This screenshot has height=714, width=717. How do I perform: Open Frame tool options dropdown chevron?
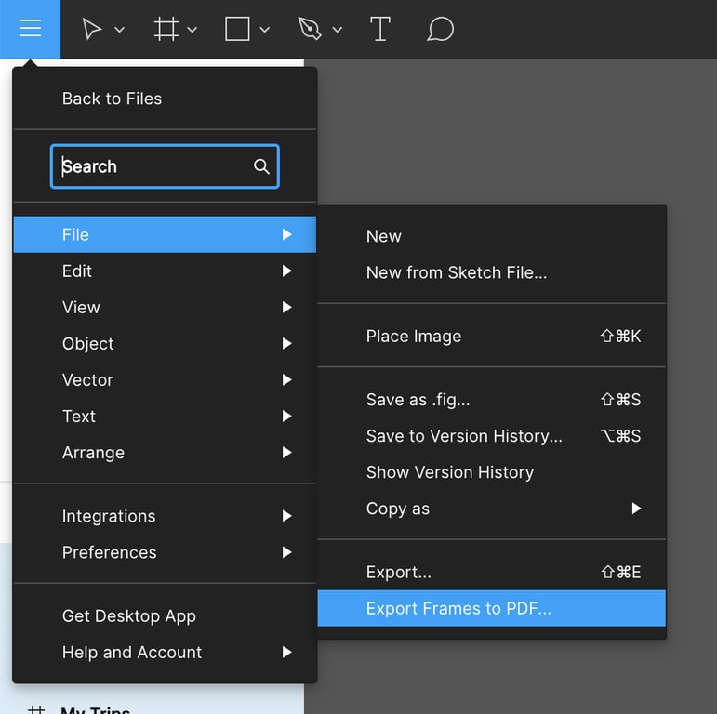(192, 31)
